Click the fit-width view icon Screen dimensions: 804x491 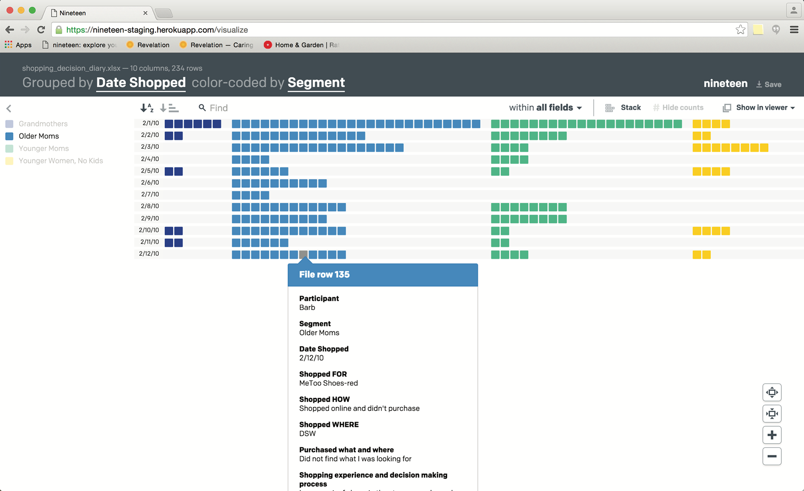(772, 393)
